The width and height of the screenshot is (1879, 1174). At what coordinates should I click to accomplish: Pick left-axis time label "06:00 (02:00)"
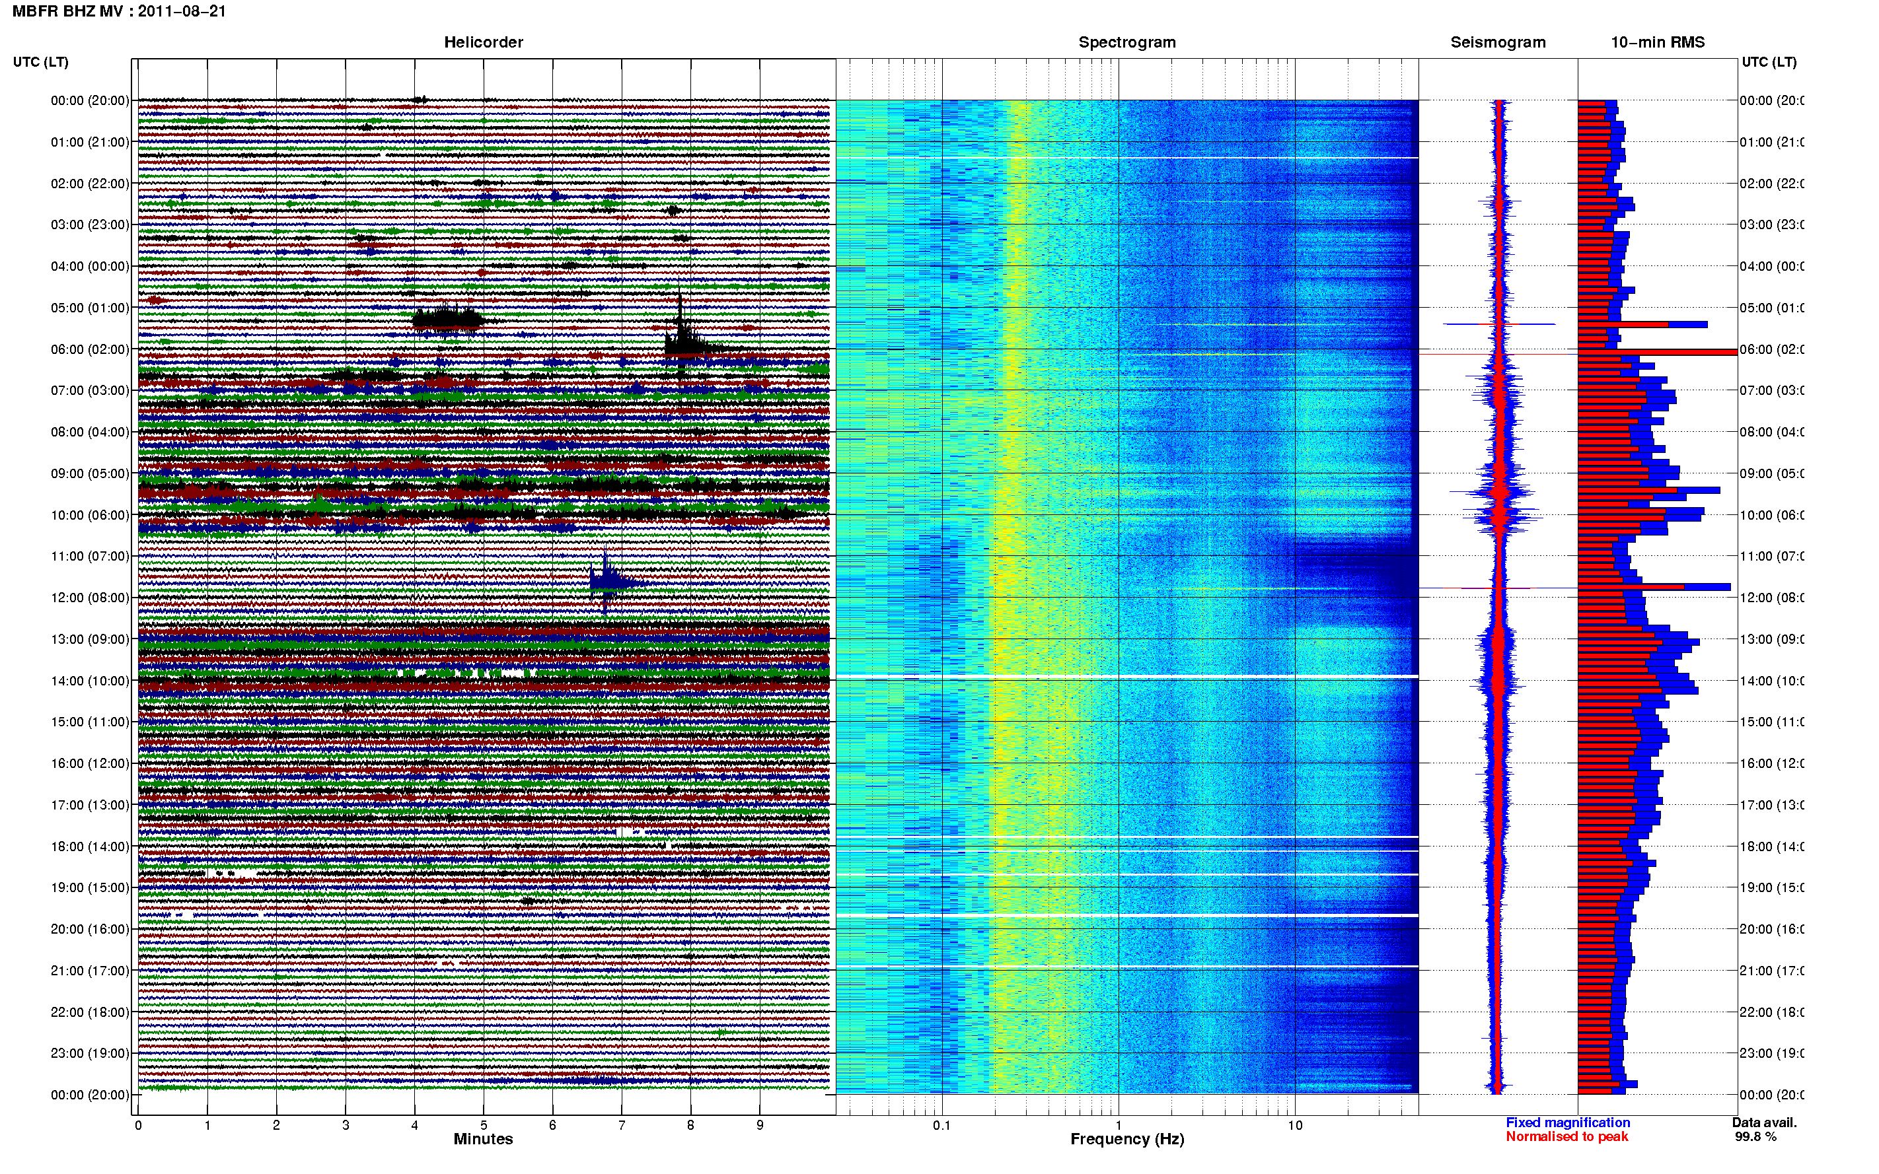pos(90,349)
